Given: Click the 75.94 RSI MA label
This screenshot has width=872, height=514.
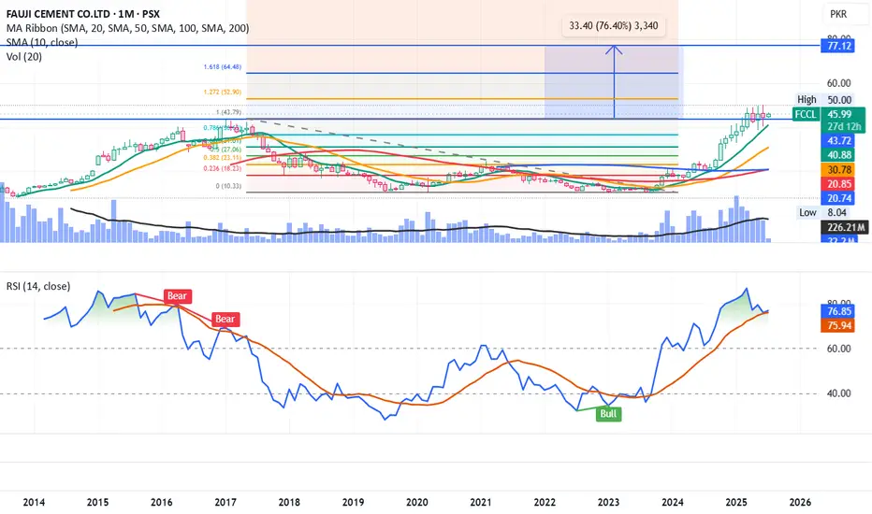Looking at the screenshot, I should tap(838, 325).
